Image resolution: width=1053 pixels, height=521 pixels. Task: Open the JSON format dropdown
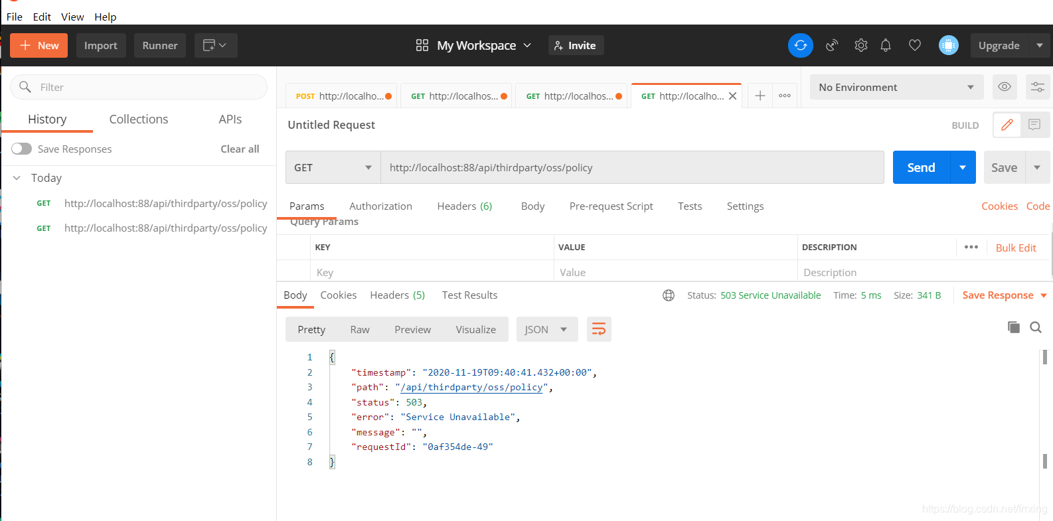tap(547, 329)
